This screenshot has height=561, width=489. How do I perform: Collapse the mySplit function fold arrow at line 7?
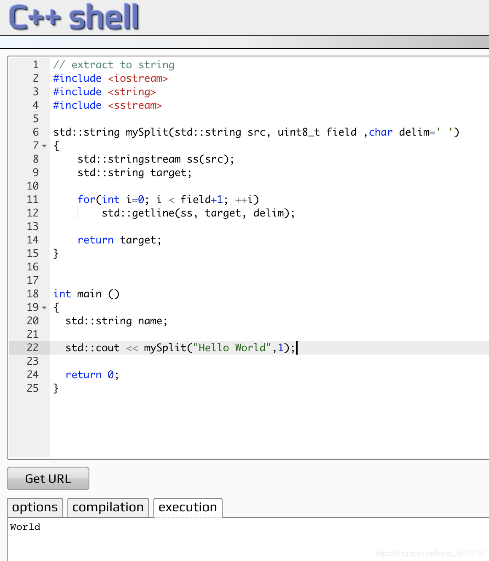coord(44,146)
